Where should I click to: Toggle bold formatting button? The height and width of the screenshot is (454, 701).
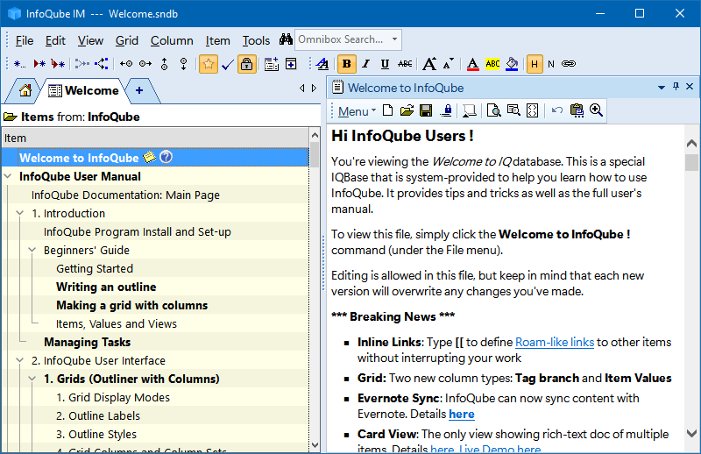346,64
